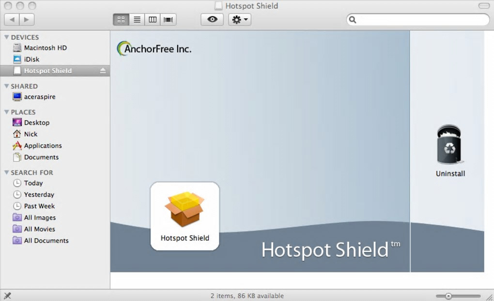
Task: Click the magnifying glass search icon
Action: 353,19
